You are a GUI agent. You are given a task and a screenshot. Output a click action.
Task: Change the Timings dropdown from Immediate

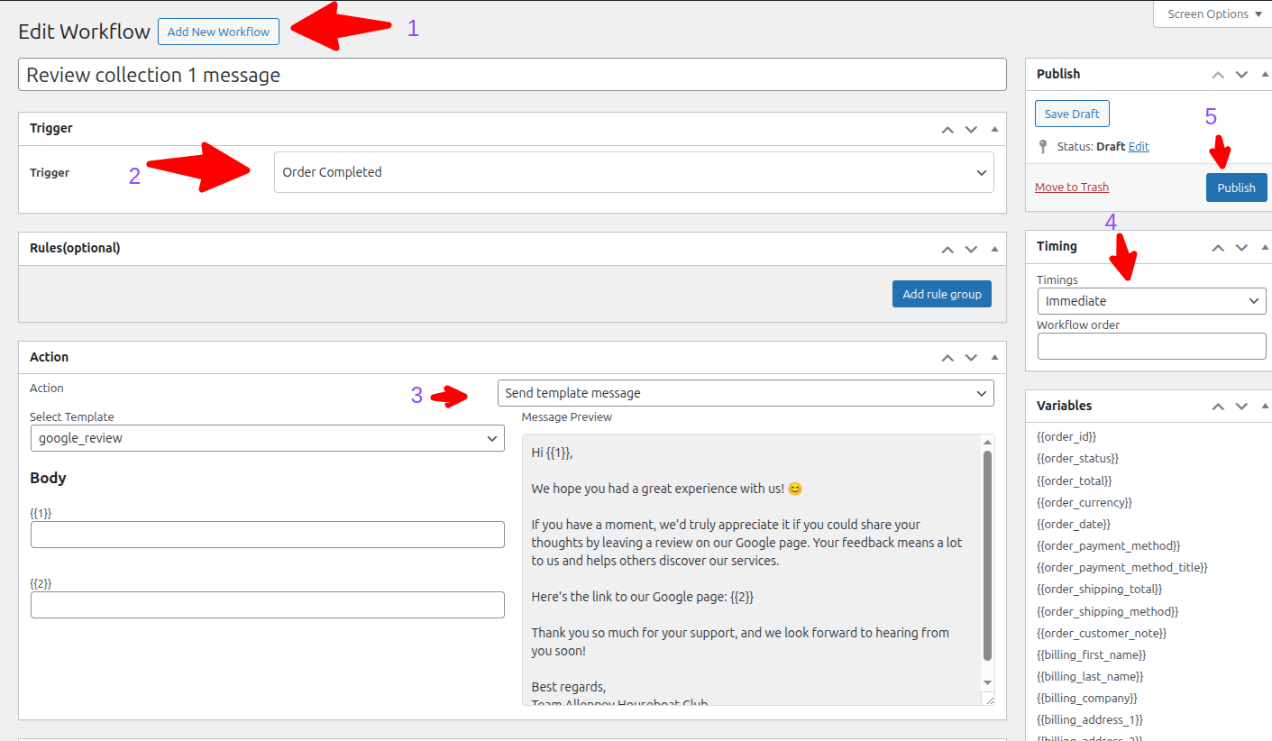coord(1151,300)
